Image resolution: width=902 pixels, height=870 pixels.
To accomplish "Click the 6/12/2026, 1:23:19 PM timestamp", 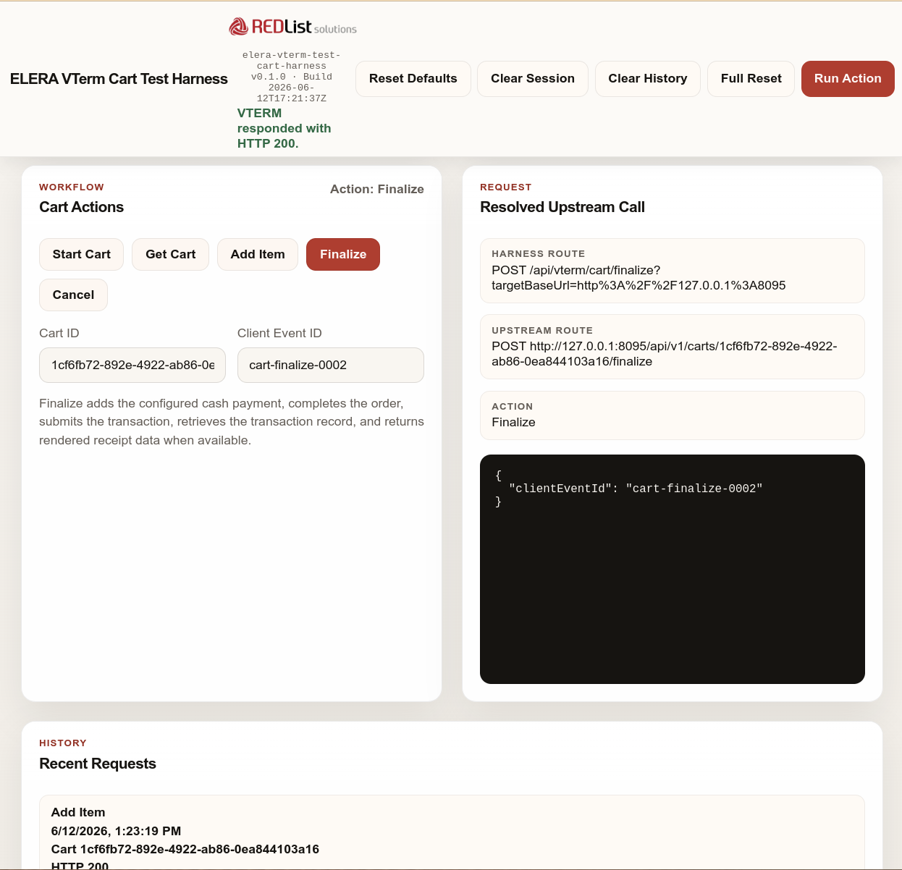I will click(116, 831).
